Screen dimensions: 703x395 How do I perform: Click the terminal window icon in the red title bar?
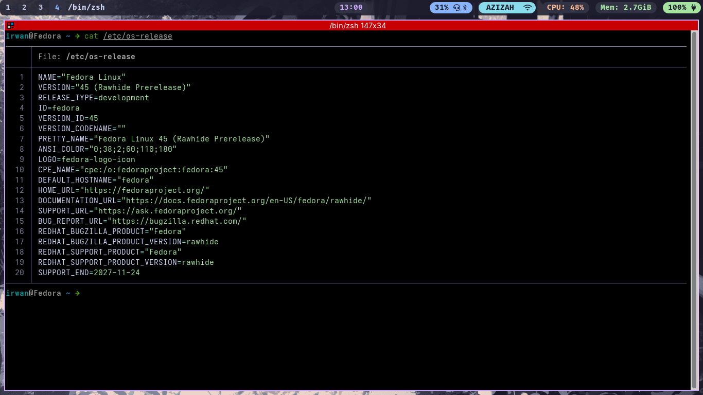(10, 25)
